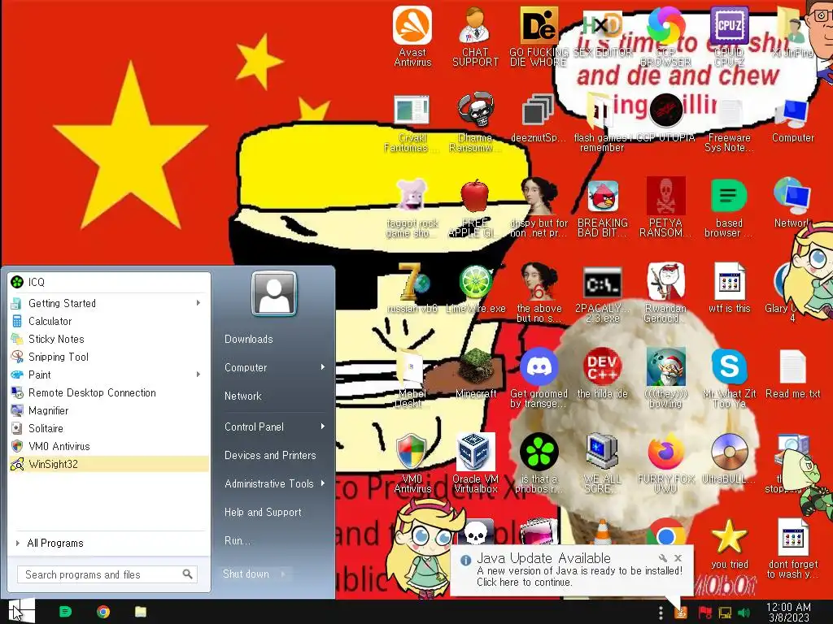Open File Explorer from the taskbar
This screenshot has width=833, height=624.
click(x=140, y=612)
